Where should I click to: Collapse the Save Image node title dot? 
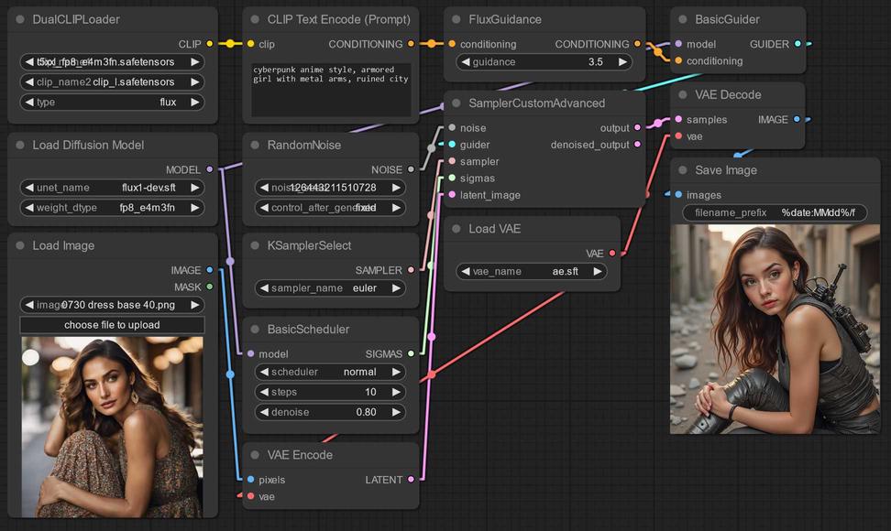[682, 170]
